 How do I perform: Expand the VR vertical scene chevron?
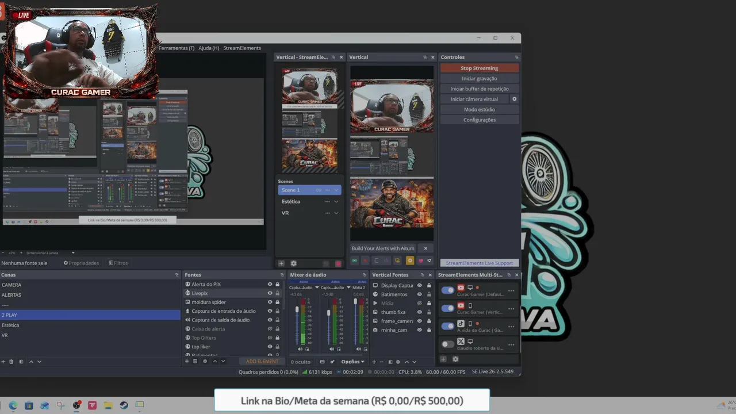(336, 213)
